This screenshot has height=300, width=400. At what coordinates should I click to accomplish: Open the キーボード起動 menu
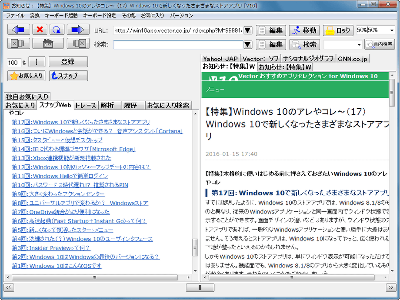(x=61, y=16)
